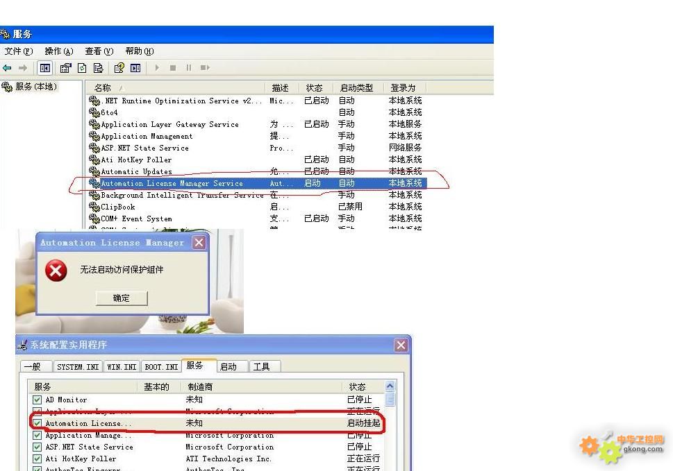Uncheck the AD Monitor service checkbox
This screenshot has width=673, height=471.
37,400
